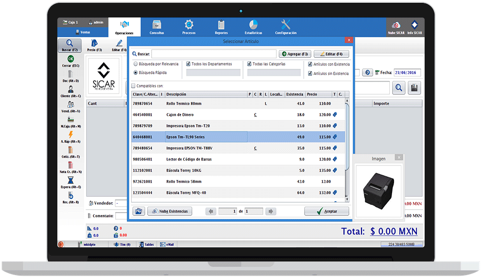Open Nube SICAR cloud icon
The image size is (481, 277).
pyautogui.click(x=396, y=25)
